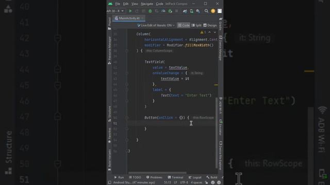The width and height of the screenshot is (330, 185).
Task: Open the Gradle panel on right edge
Action: [220, 24]
